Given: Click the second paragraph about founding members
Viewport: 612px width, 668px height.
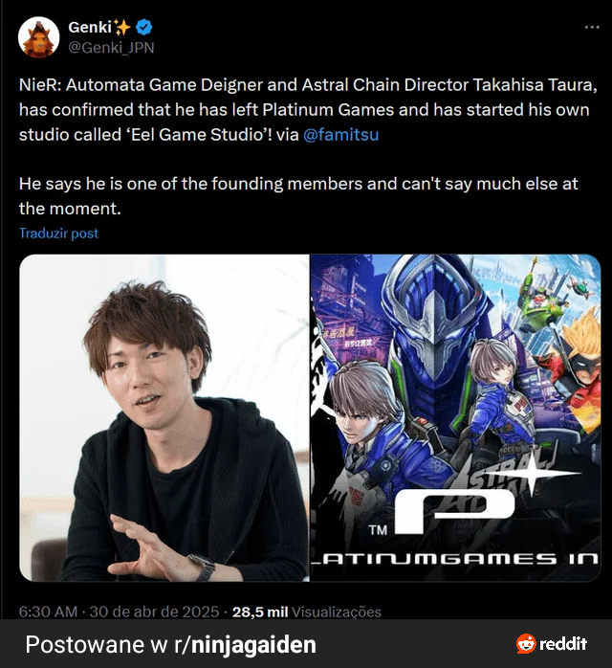Looking at the screenshot, I should click(x=298, y=196).
